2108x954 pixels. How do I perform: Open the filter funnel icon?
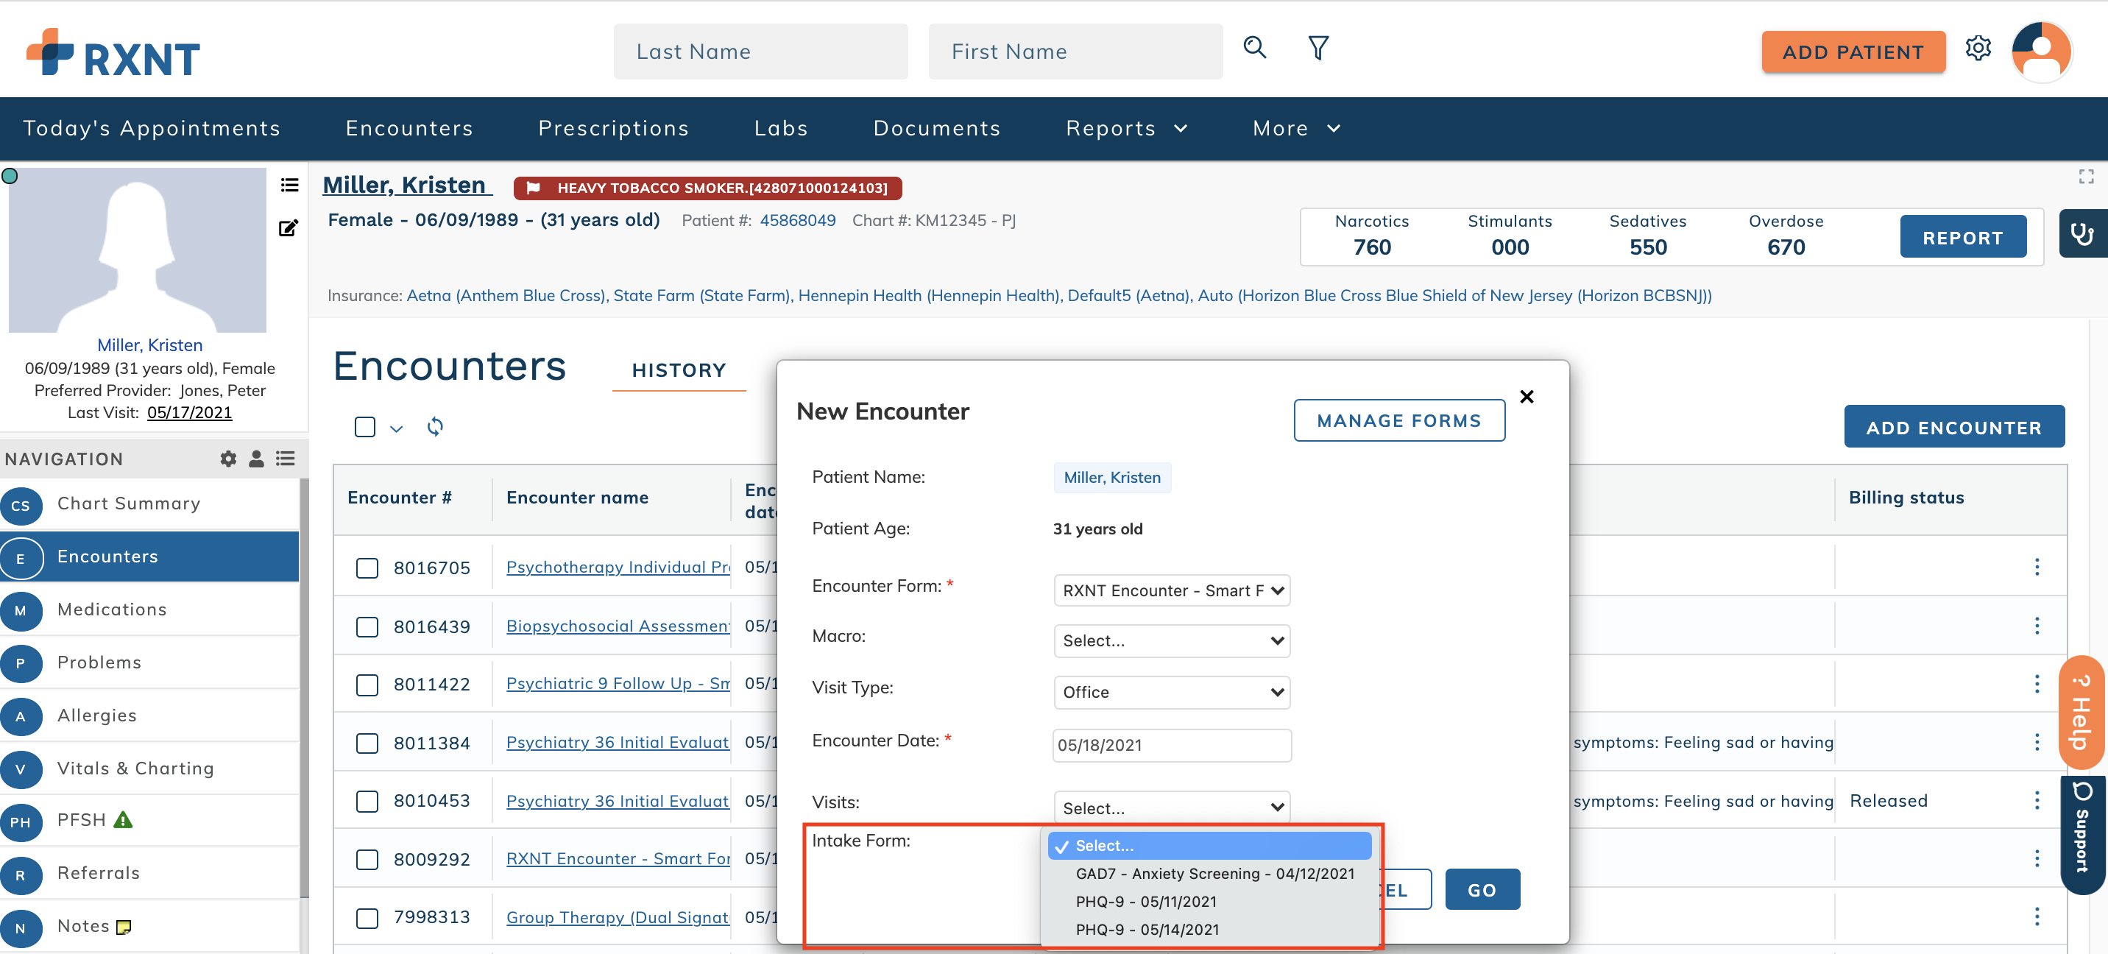pyautogui.click(x=1317, y=47)
